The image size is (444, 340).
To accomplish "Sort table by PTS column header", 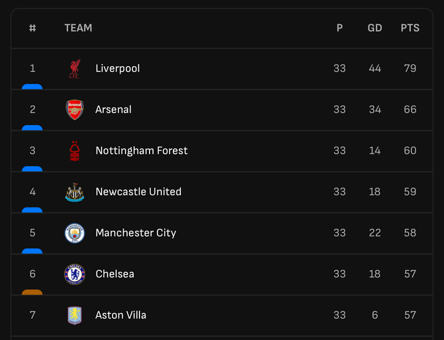I will pyautogui.click(x=410, y=28).
